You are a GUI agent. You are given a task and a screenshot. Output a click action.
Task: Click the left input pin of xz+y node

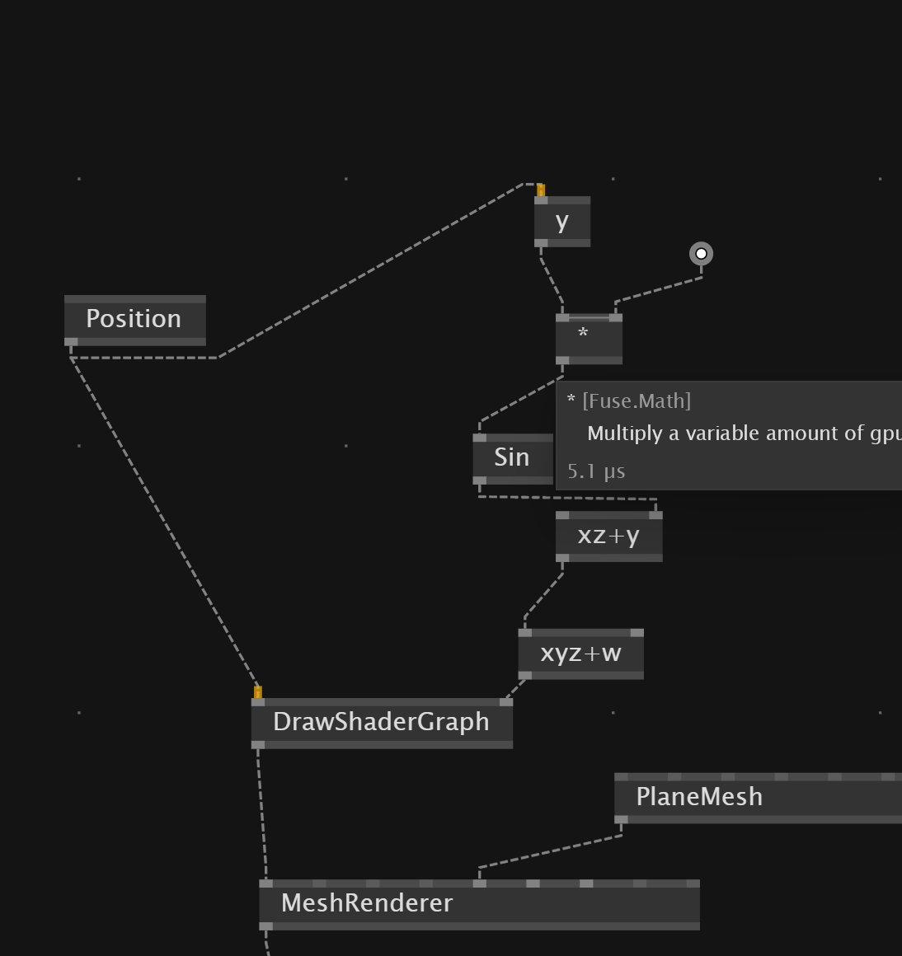click(562, 515)
